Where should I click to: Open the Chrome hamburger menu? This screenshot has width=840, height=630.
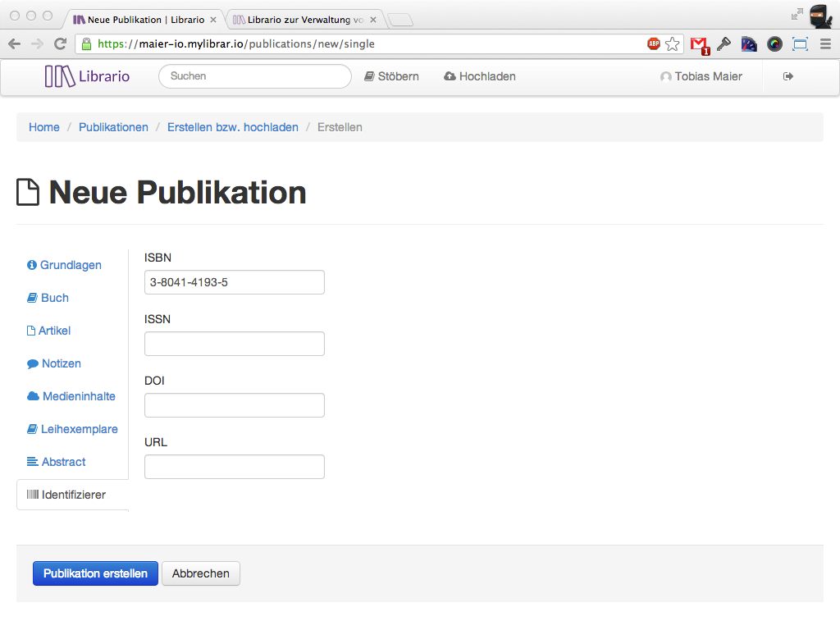tap(825, 44)
